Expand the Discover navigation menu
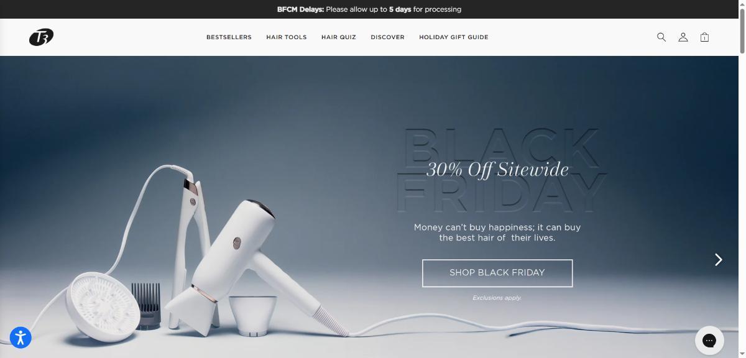 tap(387, 37)
